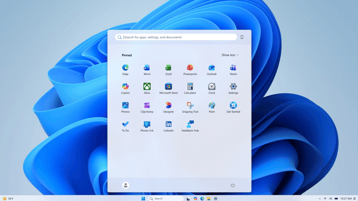358x201 pixels.
Task: Launch Word from the pinned apps
Action: pos(147,70)
